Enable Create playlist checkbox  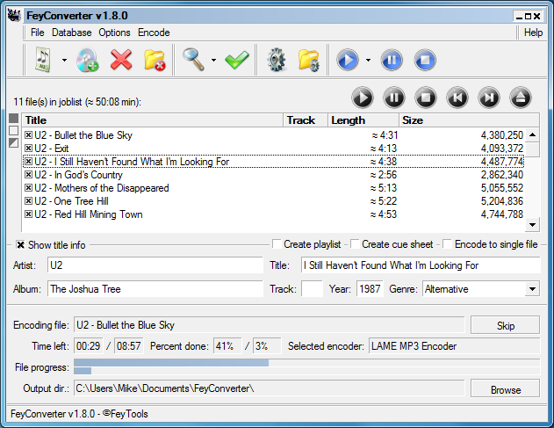pos(277,244)
